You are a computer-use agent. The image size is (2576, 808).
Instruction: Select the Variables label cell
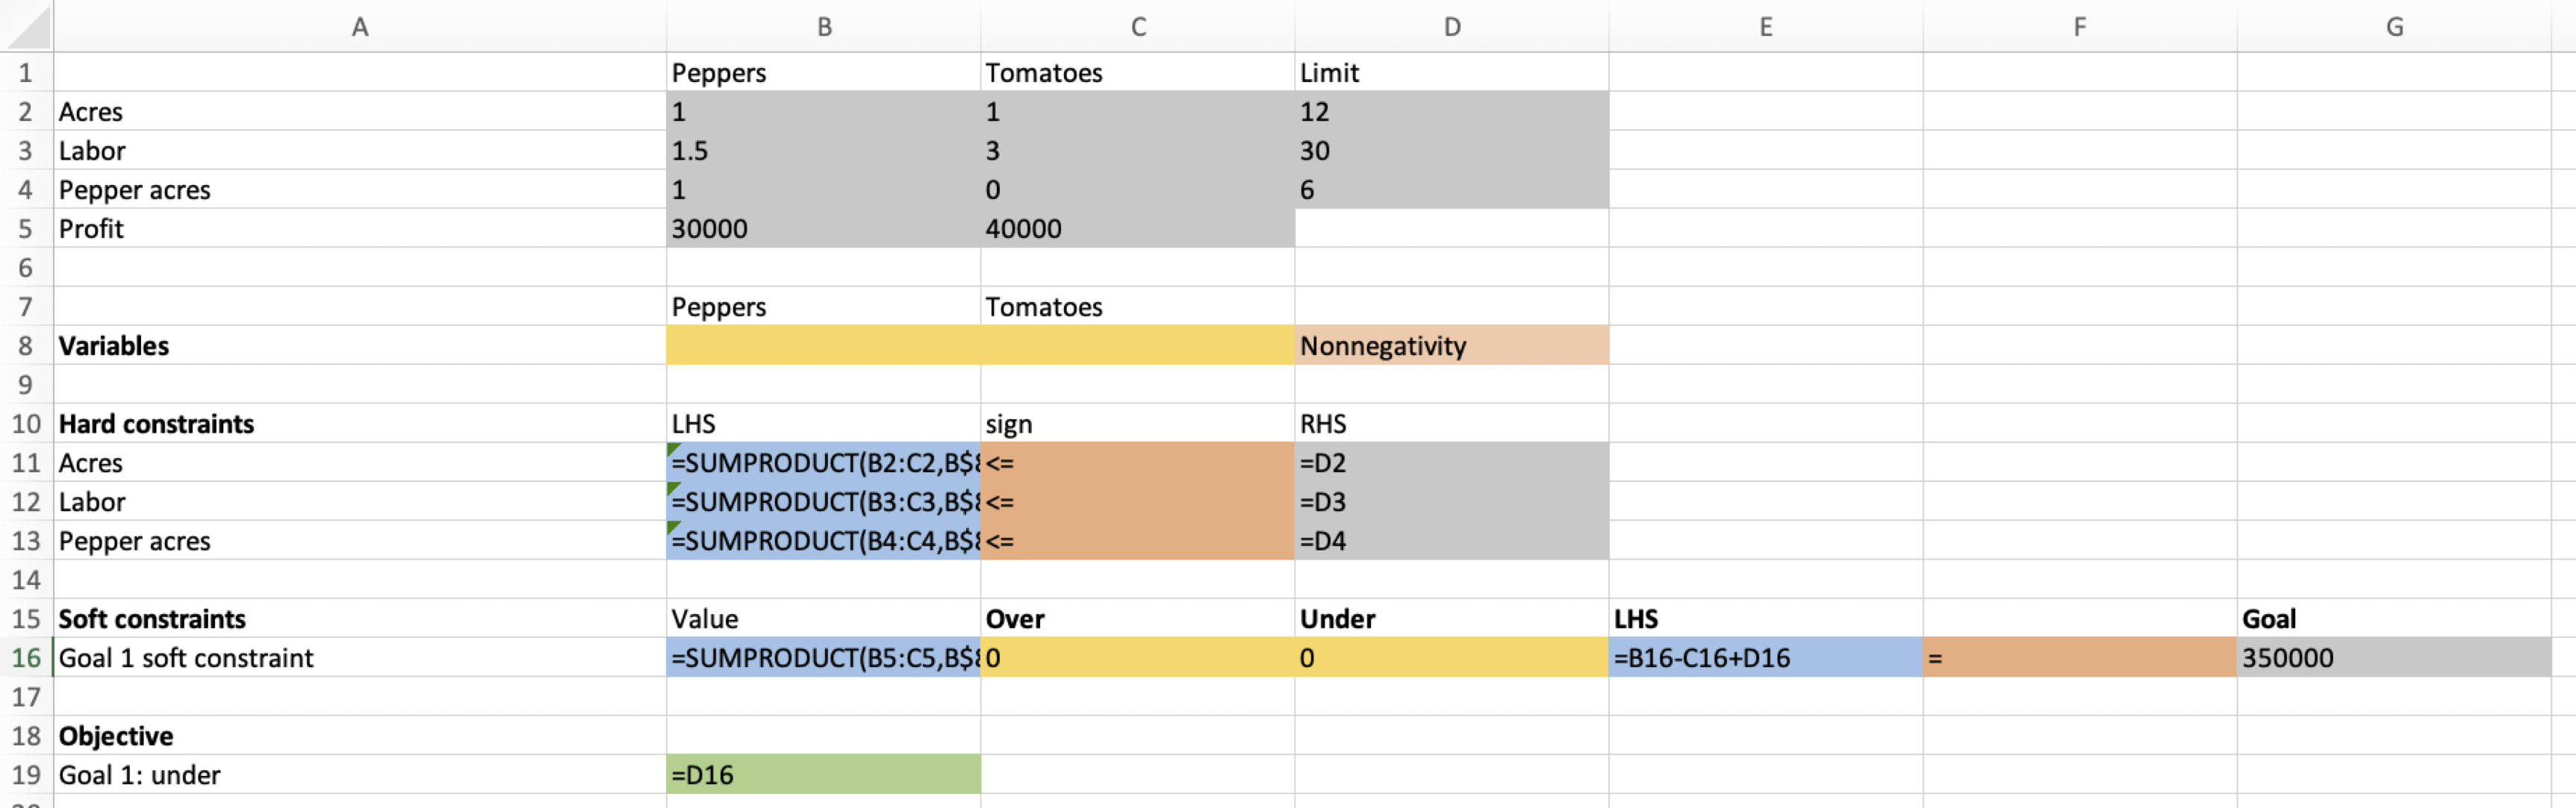pyautogui.click(x=360, y=345)
